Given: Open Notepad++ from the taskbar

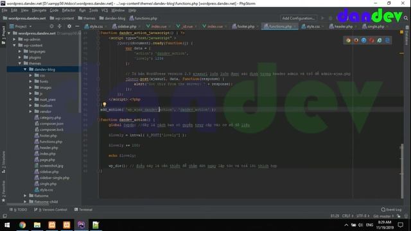Looking at the screenshot, I should pos(96,225).
